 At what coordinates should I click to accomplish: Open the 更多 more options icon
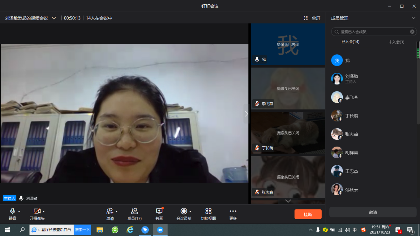[x=233, y=211]
